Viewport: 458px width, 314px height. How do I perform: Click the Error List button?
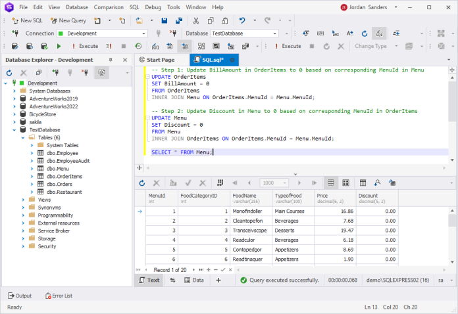click(58, 296)
